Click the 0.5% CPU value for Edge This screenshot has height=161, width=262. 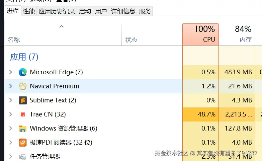tap(208, 72)
